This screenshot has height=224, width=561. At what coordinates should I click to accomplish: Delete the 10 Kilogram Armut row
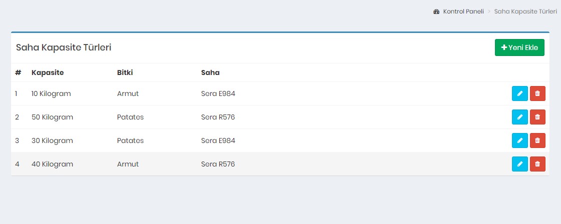[x=537, y=93]
